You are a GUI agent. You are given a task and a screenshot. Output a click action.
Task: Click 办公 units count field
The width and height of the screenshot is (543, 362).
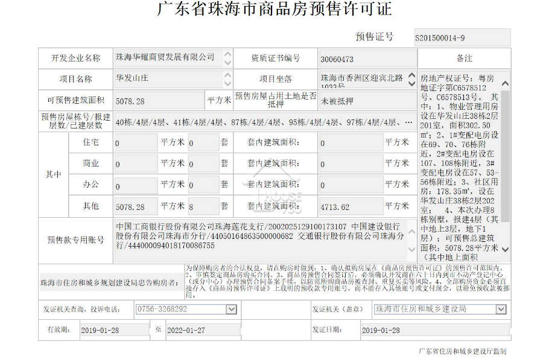(204, 185)
